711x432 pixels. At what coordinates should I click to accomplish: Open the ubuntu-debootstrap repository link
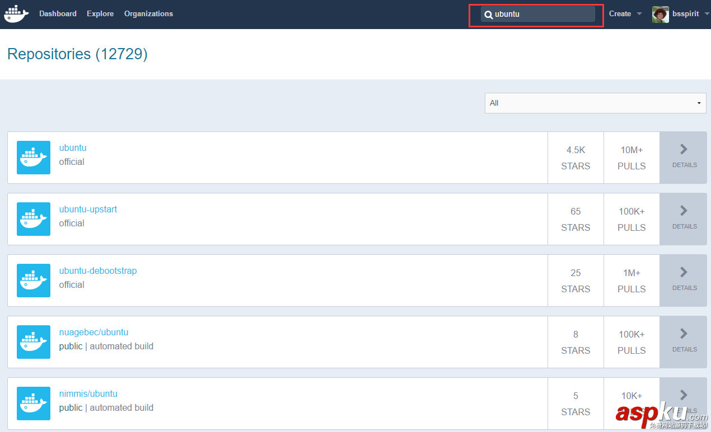(x=98, y=271)
